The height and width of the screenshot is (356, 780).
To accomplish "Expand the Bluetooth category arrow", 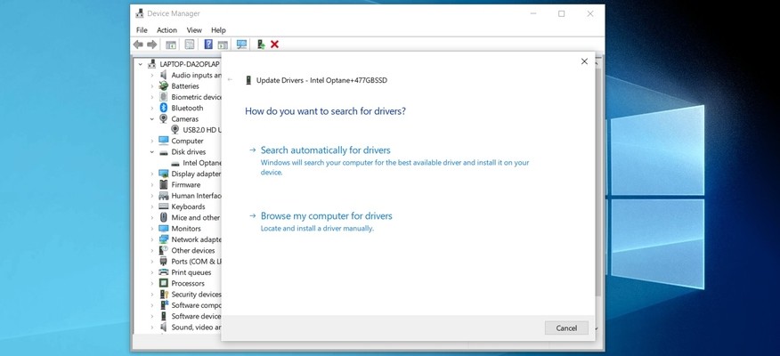I will (151, 108).
